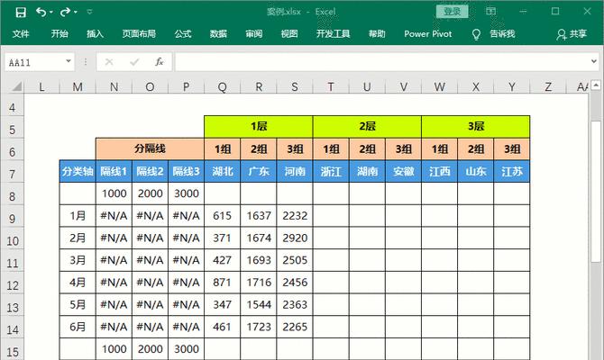This screenshot has height=360, width=604.
Task: Click the 告诉我 search box text
Action: 502,34
